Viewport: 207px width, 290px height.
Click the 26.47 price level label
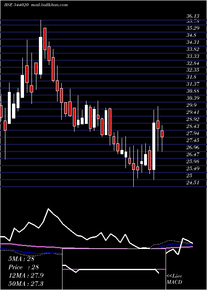click(x=193, y=154)
